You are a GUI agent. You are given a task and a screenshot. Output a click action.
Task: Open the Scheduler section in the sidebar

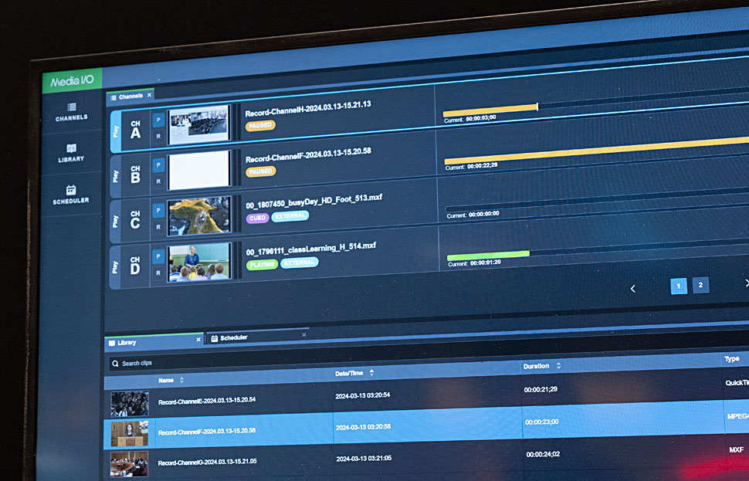tap(71, 195)
